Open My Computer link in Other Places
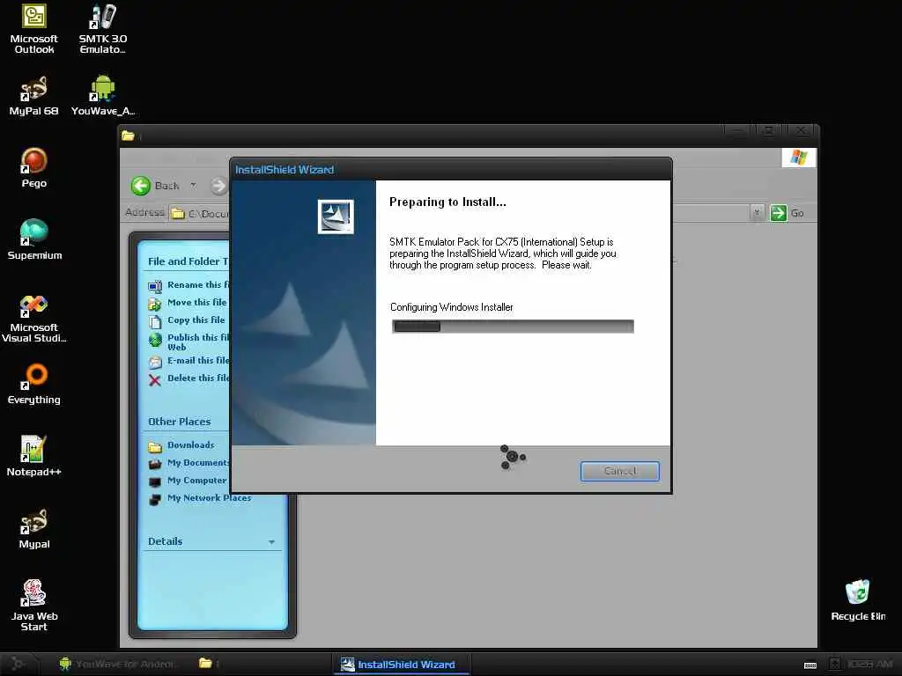Viewport: 902px width, 676px height. (x=196, y=481)
